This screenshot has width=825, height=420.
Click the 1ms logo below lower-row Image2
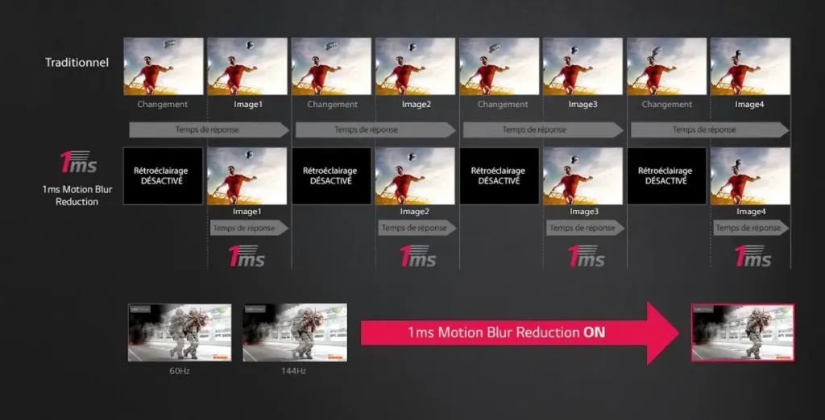(416, 256)
